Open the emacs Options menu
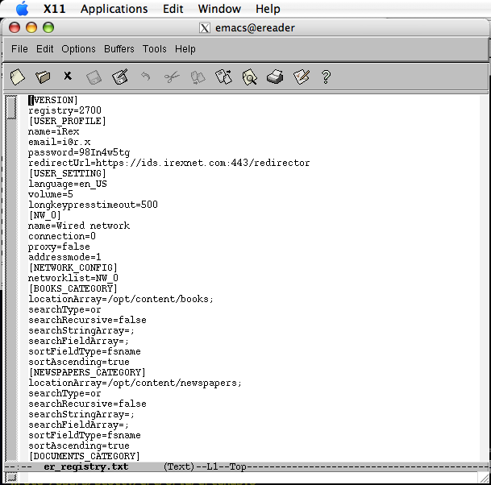Screen dimensions: 491x485 pyautogui.click(x=78, y=49)
